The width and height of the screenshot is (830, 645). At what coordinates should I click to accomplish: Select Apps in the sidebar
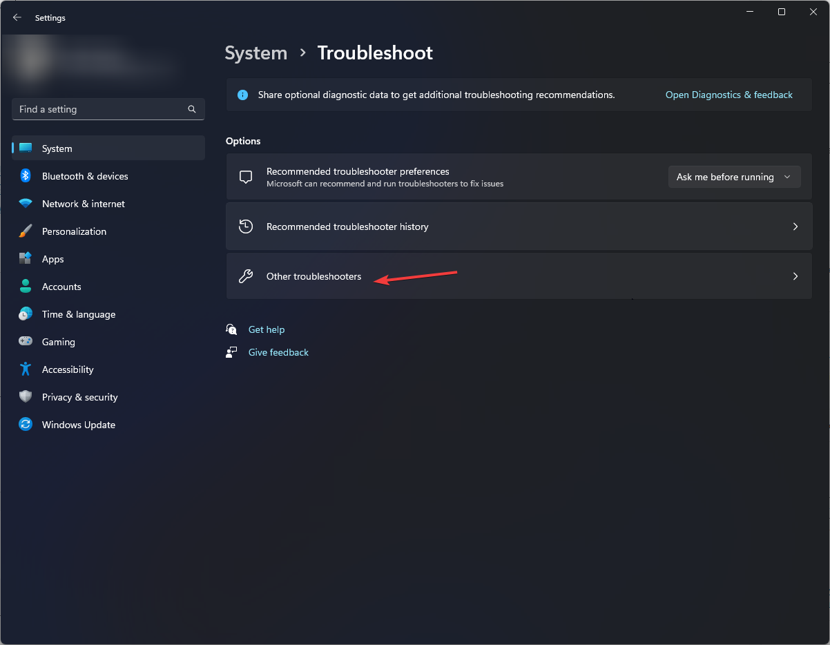[x=52, y=259]
